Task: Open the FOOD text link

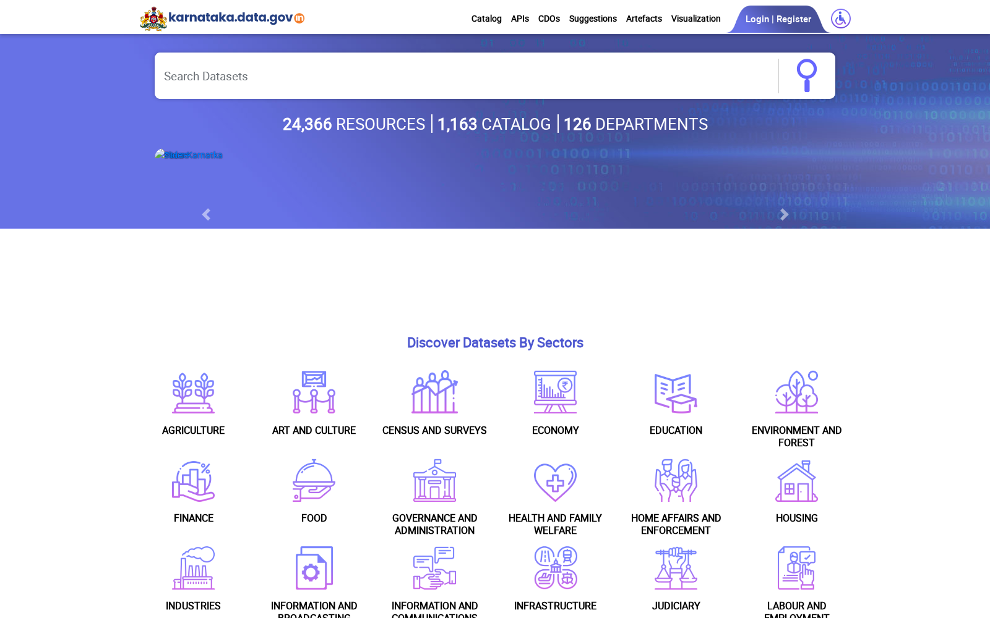Action: (314, 518)
